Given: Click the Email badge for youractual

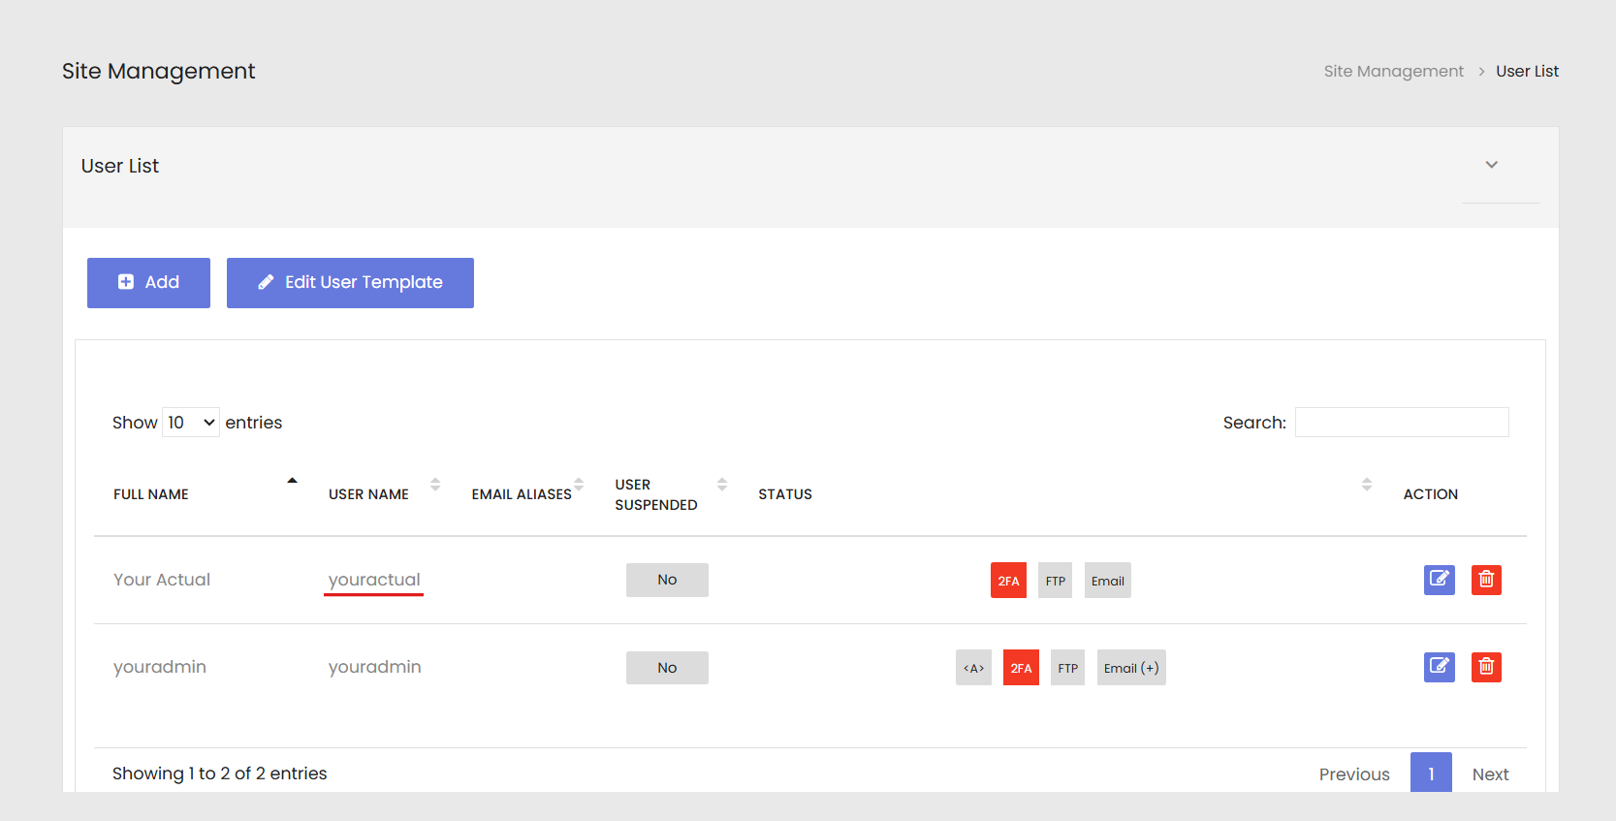Looking at the screenshot, I should coord(1107,581).
